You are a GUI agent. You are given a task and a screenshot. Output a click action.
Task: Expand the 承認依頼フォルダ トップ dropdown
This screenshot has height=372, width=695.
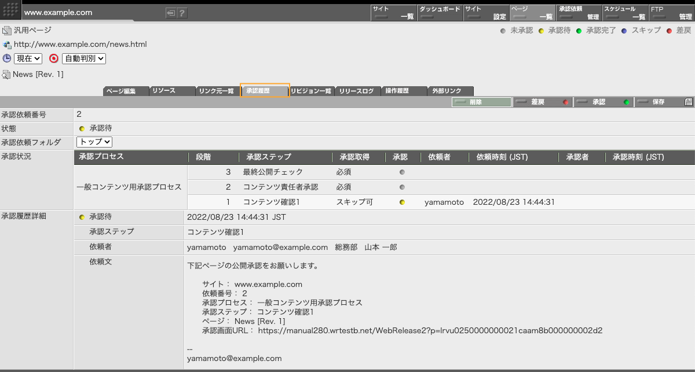point(94,142)
